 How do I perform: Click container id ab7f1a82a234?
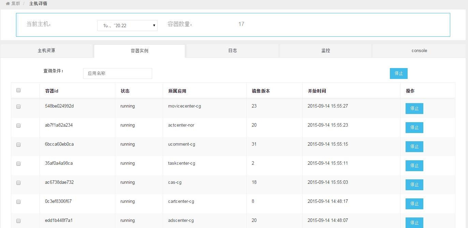click(x=59, y=125)
